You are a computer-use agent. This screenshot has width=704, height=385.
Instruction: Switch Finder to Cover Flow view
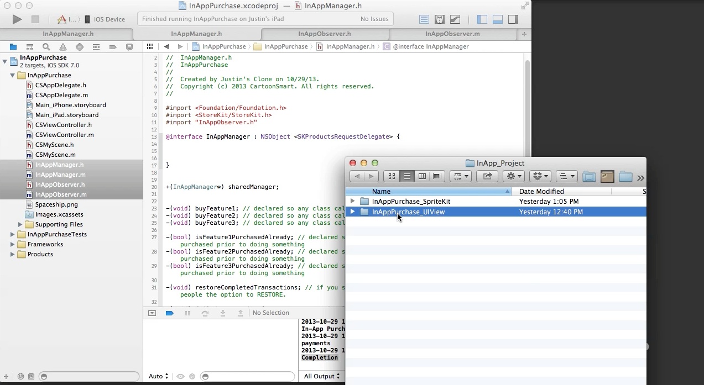pos(437,176)
